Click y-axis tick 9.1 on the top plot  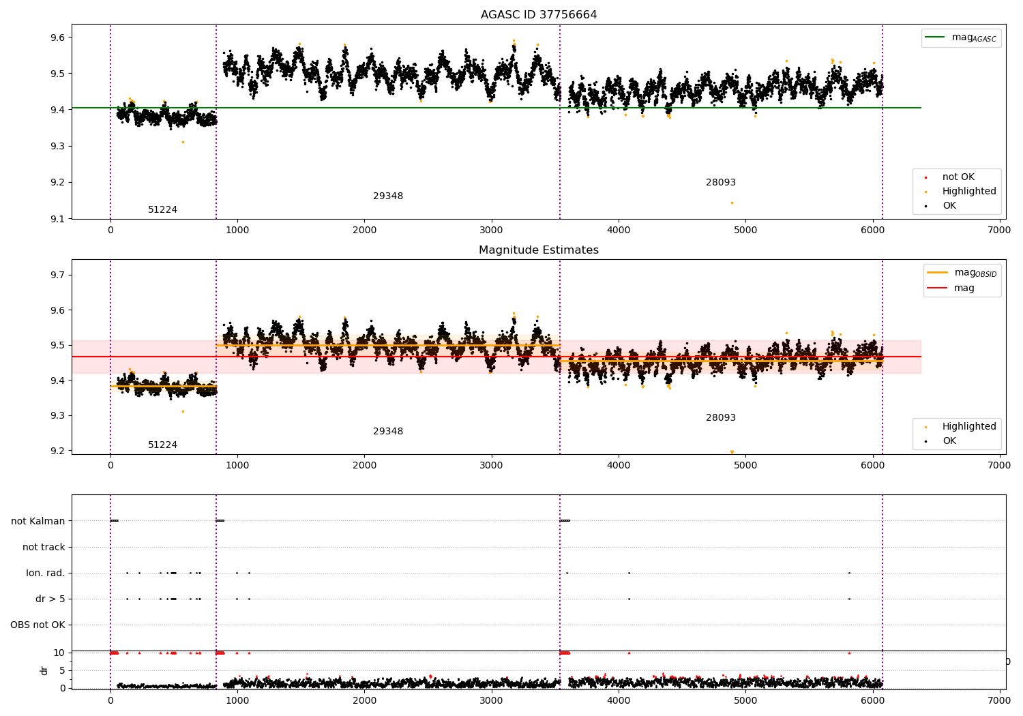(x=58, y=219)
